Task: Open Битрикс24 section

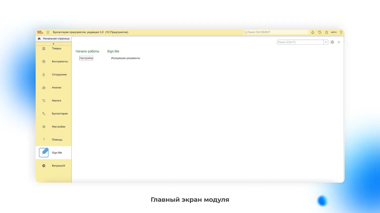Action: 59,166
